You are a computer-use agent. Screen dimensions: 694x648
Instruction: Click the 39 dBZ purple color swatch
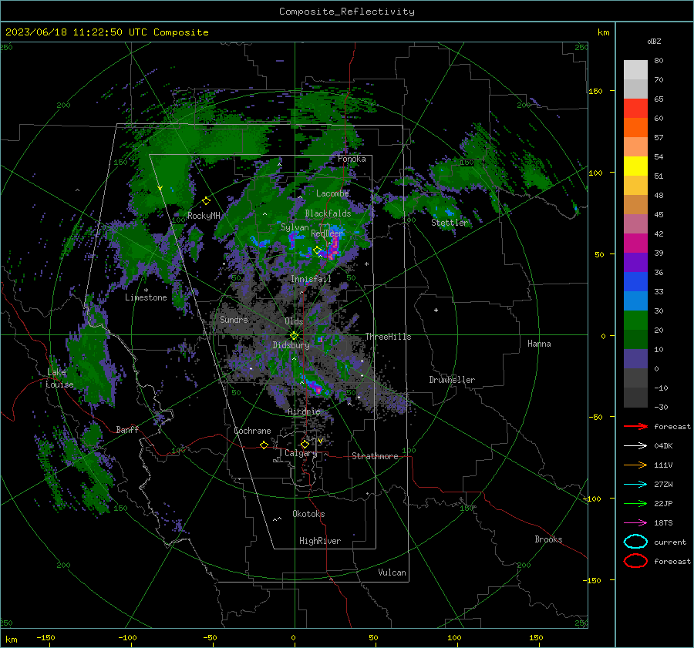click(635, 262)
